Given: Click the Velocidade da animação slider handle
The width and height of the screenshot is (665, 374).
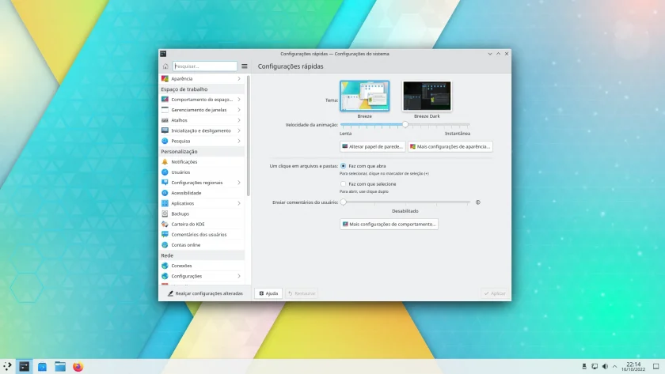Looking at the screenshot, I should click(405, 124).
